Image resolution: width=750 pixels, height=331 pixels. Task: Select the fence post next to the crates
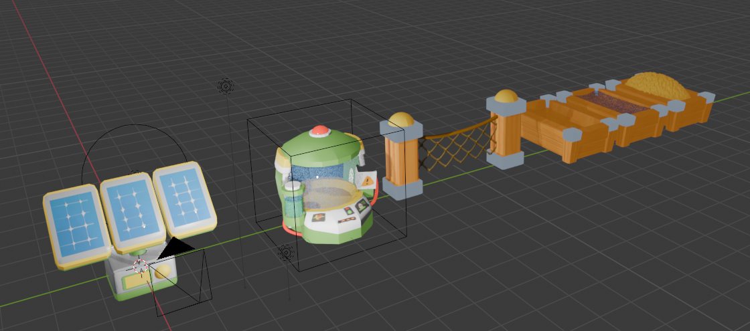tap(506, 128)
